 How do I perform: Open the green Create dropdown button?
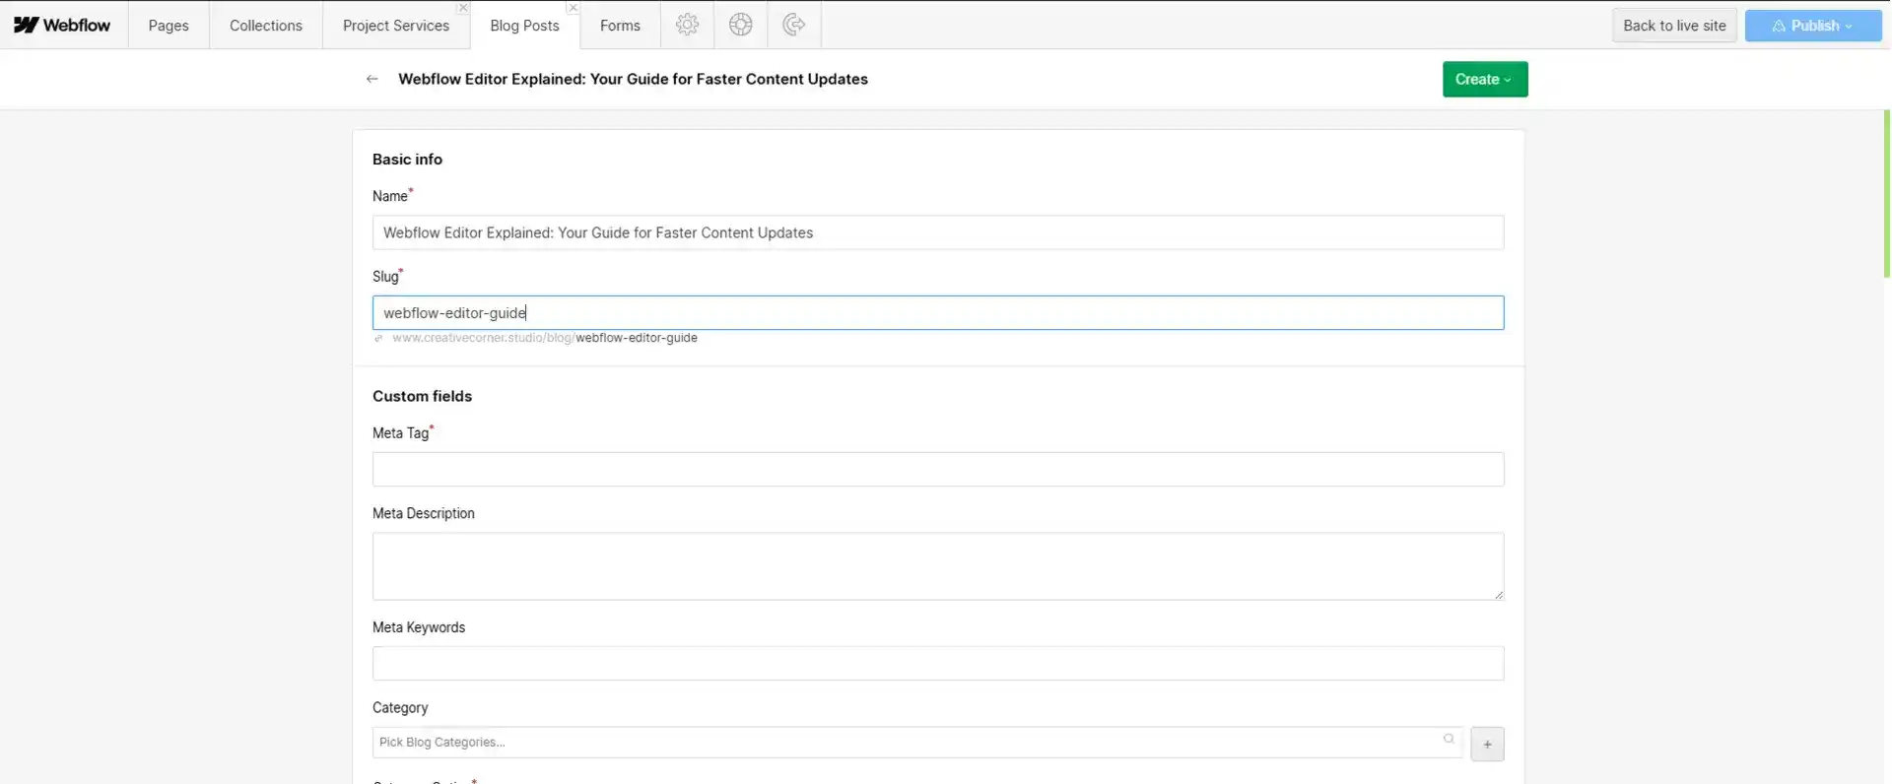[1485, 80]
